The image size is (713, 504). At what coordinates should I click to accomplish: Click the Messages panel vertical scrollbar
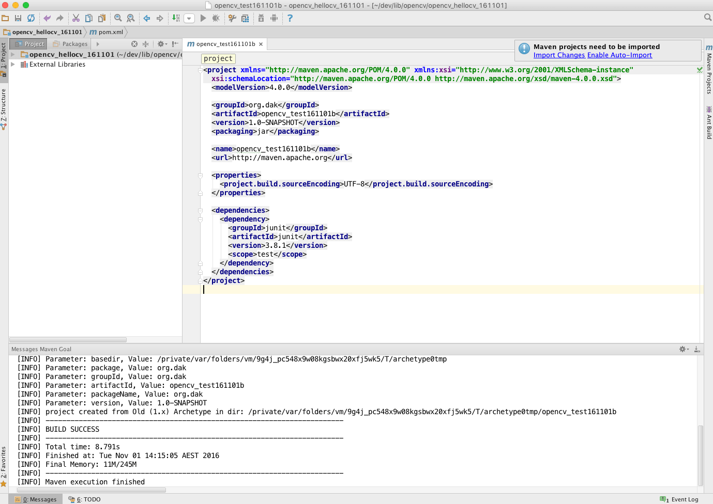[701, 455]
